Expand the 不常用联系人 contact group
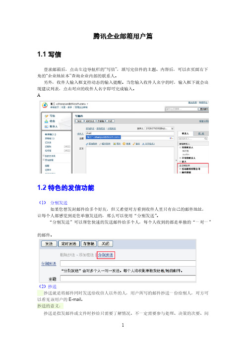The image size is (246, 348). pyautogui.click(x=180, y=158)
